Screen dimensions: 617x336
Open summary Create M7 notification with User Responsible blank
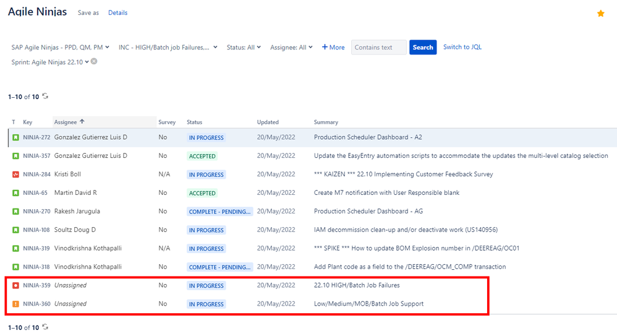pos(386,193)
